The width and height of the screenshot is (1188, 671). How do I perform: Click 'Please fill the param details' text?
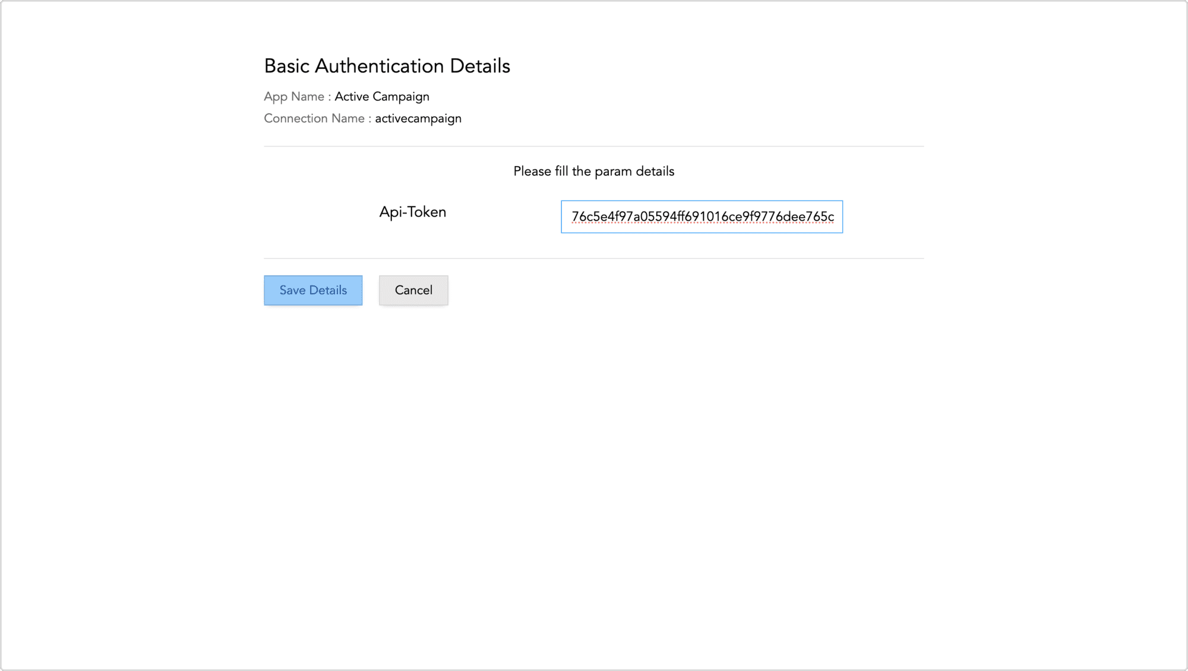(594, 171)
